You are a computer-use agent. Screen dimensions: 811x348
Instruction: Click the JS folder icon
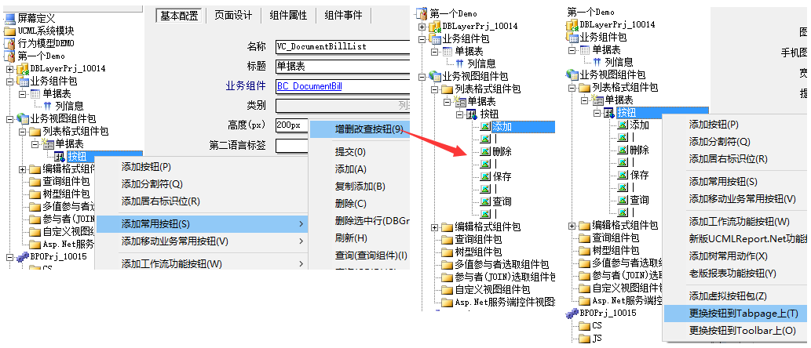(584, 339)
